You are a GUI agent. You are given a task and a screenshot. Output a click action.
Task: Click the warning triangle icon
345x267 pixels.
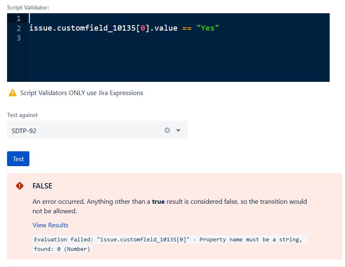[12, 93]
